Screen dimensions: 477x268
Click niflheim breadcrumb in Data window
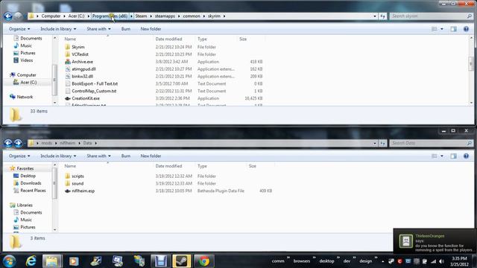pos(67,143)
